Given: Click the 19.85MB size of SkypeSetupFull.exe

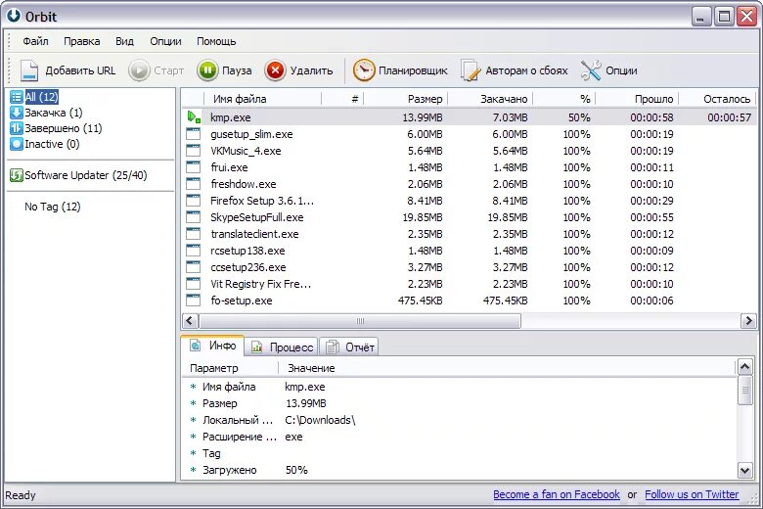Looking at the screenshot, I should click(422, 217).
